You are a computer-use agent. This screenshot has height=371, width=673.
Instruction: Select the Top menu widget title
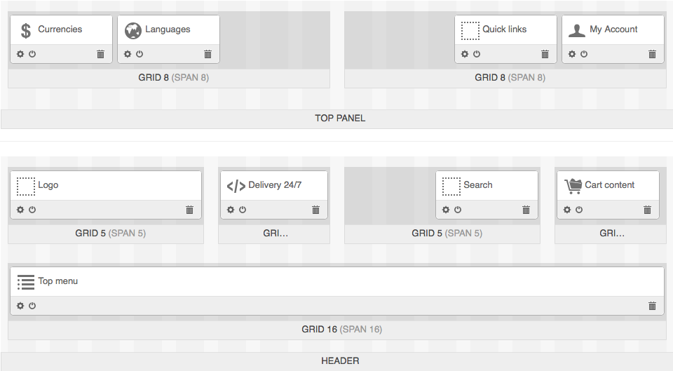[x=57, y=281]
